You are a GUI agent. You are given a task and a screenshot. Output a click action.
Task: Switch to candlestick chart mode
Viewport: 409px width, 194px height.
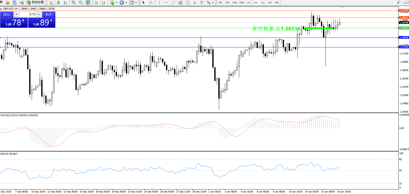(x=58, y=3)
